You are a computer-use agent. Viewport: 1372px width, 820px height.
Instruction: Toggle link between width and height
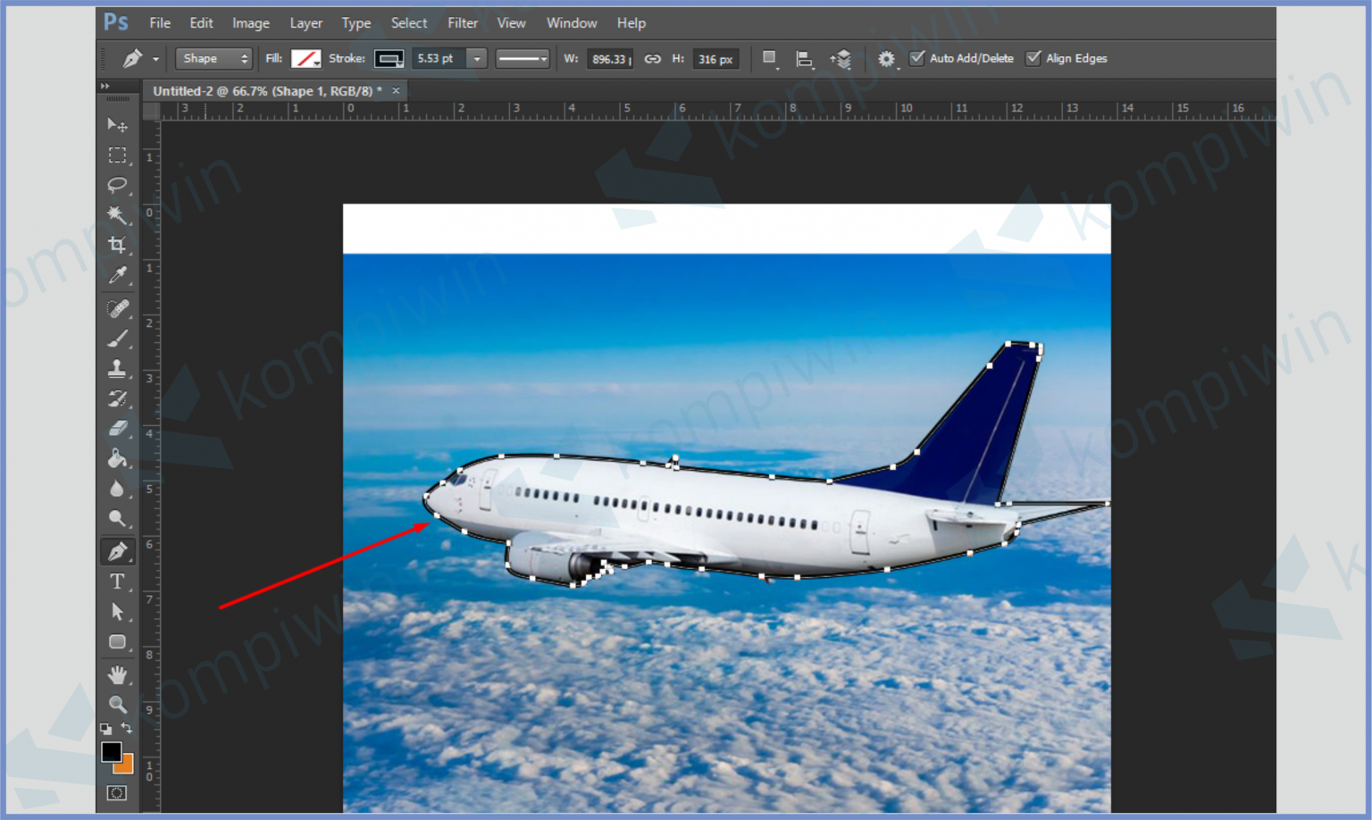[x=653, y=59]
